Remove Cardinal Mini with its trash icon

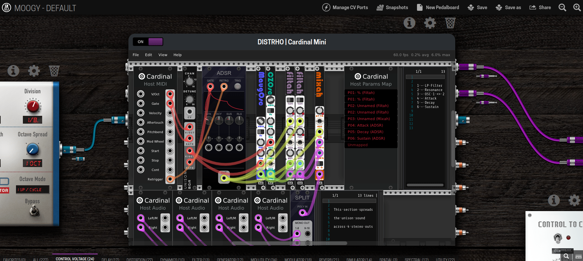(x=450, y=23)
